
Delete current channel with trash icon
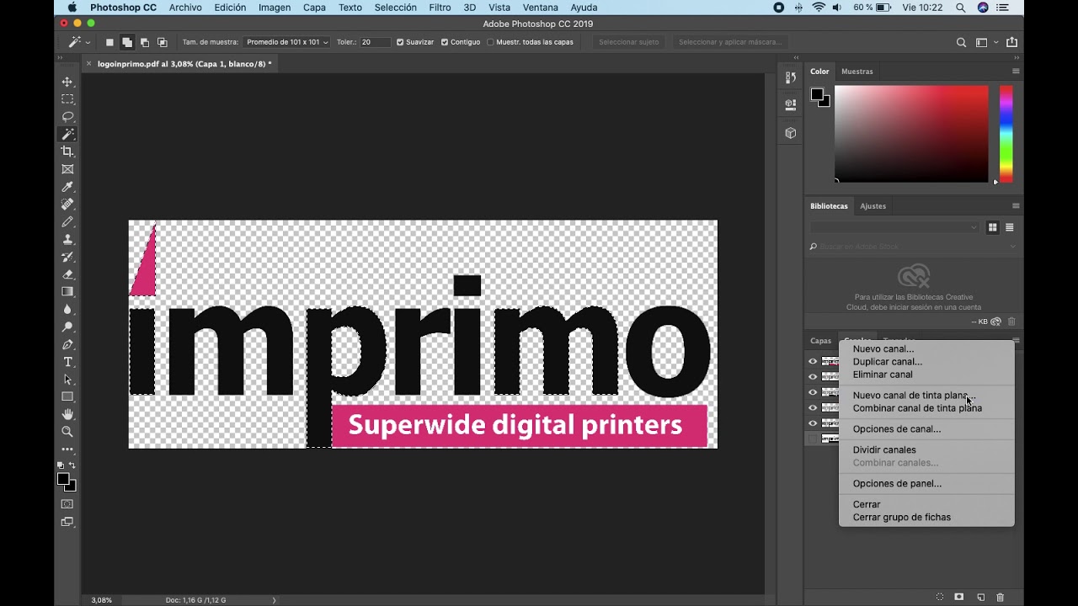pos(1001,597)
